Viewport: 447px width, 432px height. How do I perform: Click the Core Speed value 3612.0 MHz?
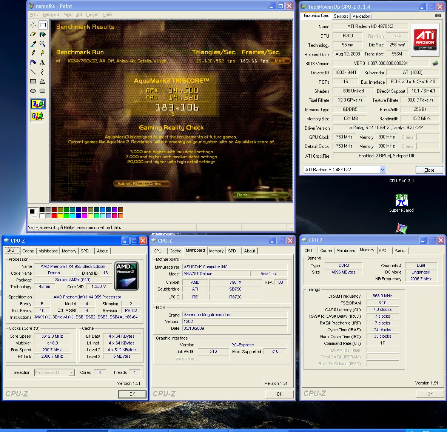click(52, 336)
